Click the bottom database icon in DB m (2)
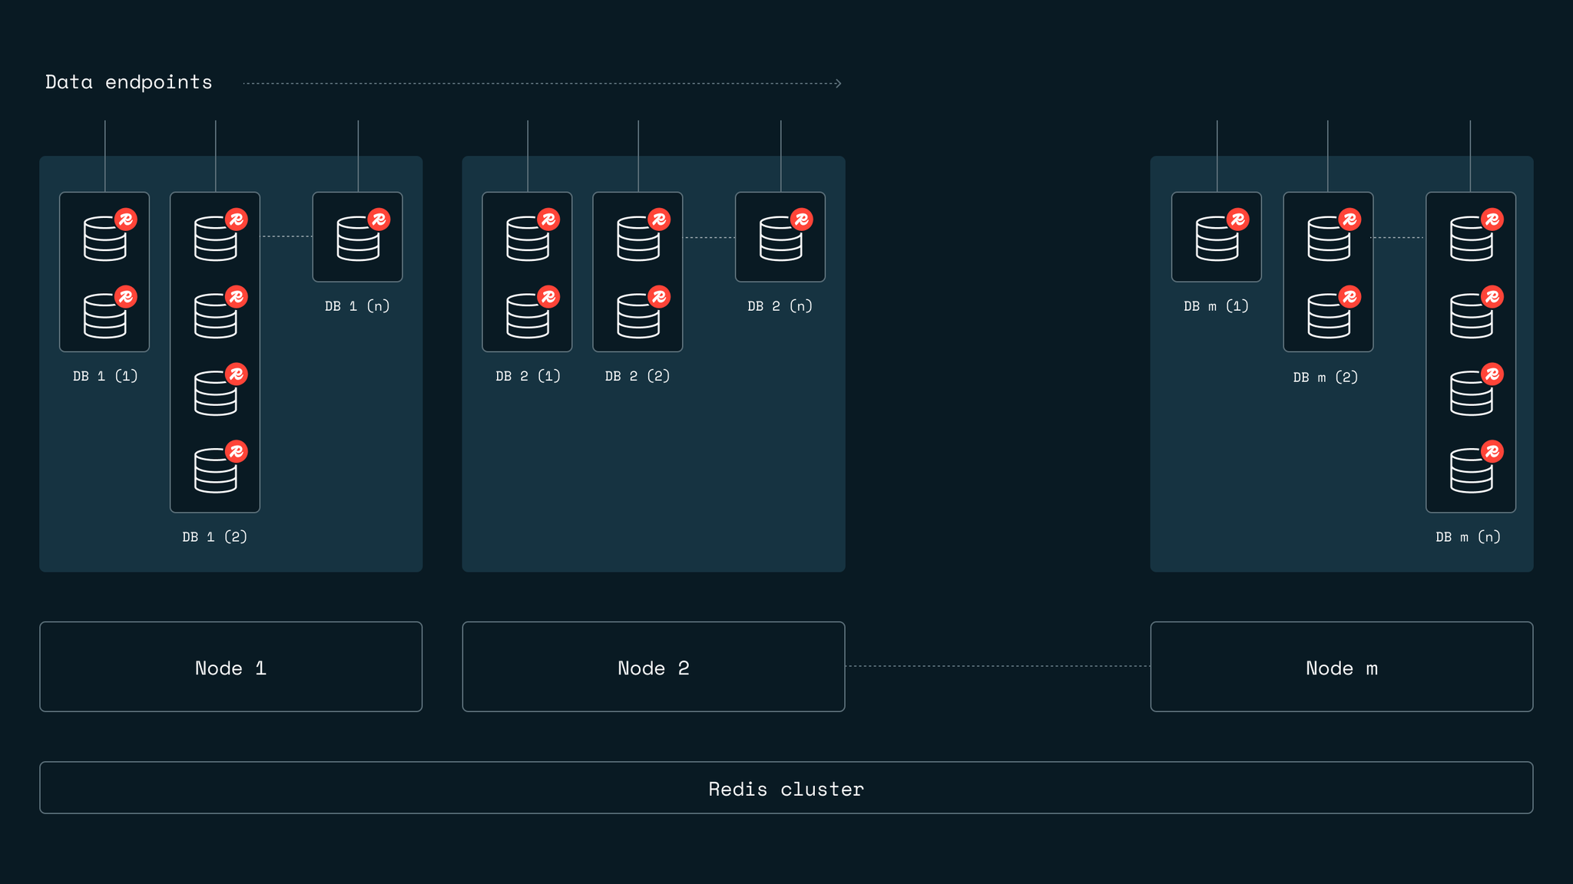 (1334, 312)
